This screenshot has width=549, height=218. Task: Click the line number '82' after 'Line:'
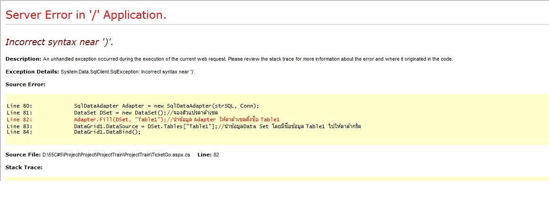click(216, 155)
